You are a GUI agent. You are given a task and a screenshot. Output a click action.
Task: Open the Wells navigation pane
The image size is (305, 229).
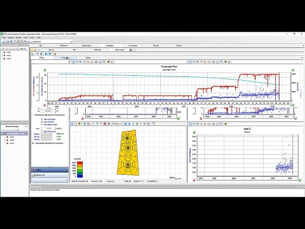pyautogui.click(x=50, y=170)
